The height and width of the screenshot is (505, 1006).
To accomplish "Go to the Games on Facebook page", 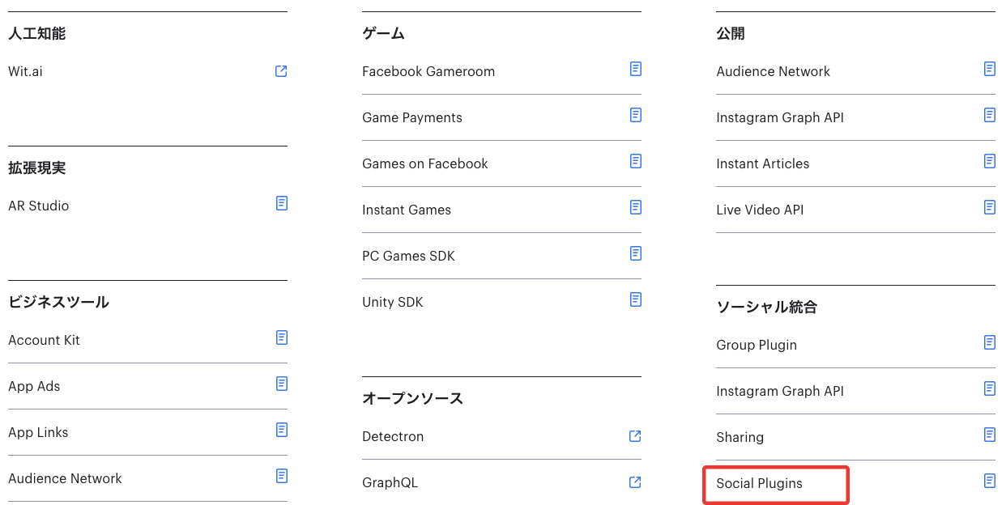I will tap(424, 163).
